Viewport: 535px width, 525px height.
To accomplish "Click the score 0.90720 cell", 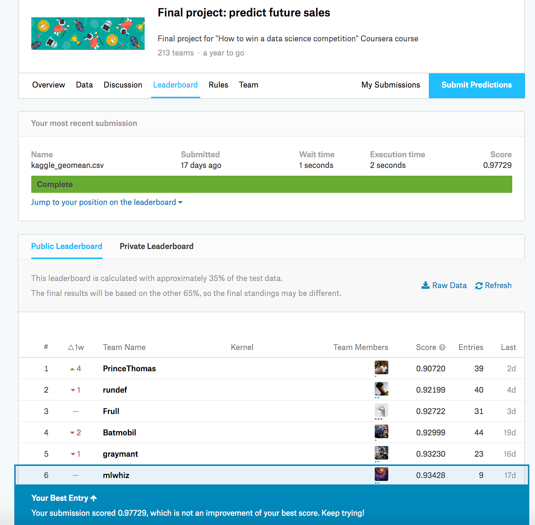I will [x=431, y=369].
